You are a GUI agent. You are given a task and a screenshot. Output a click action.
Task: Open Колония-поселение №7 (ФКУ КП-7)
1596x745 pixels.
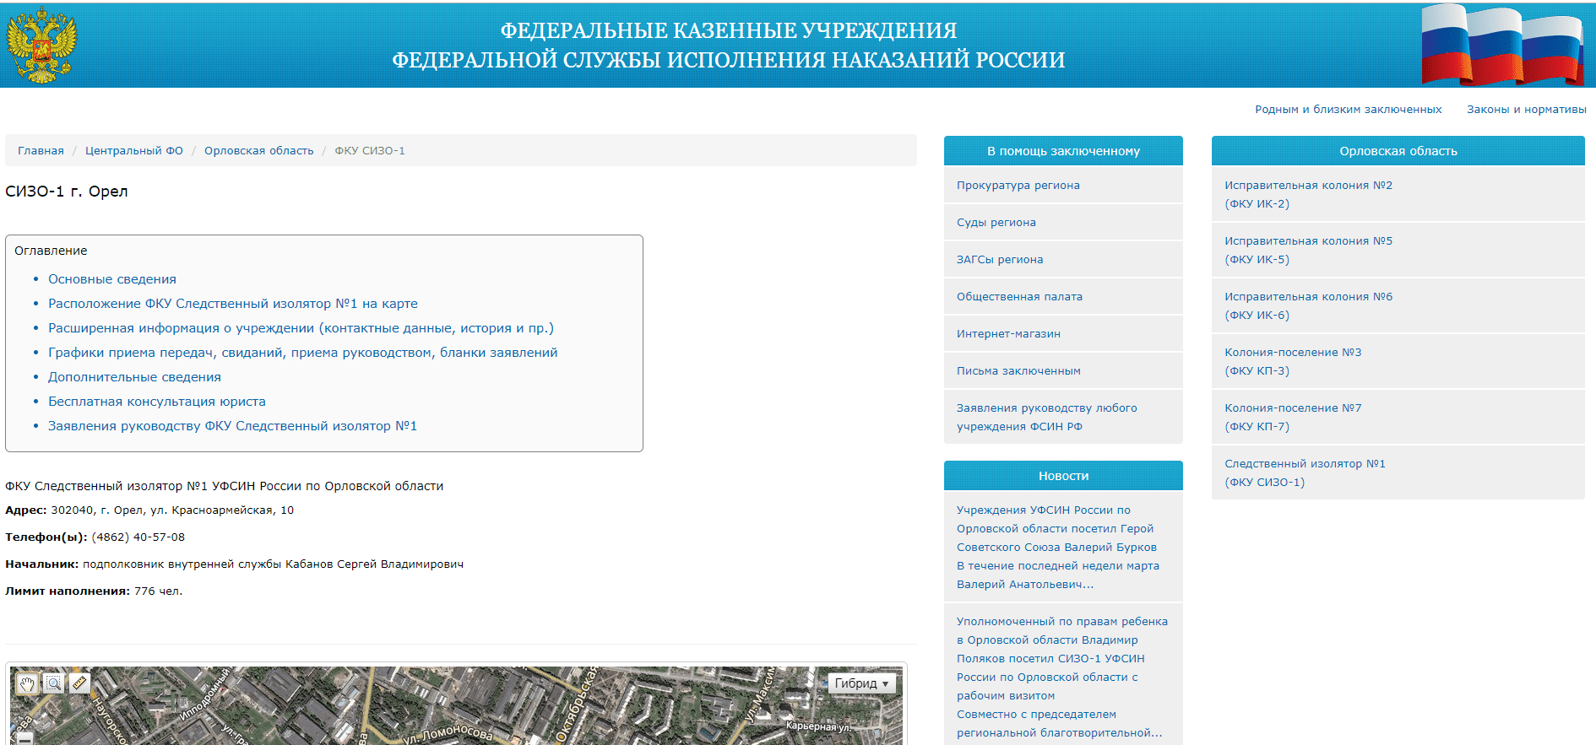pos(1293,418)
